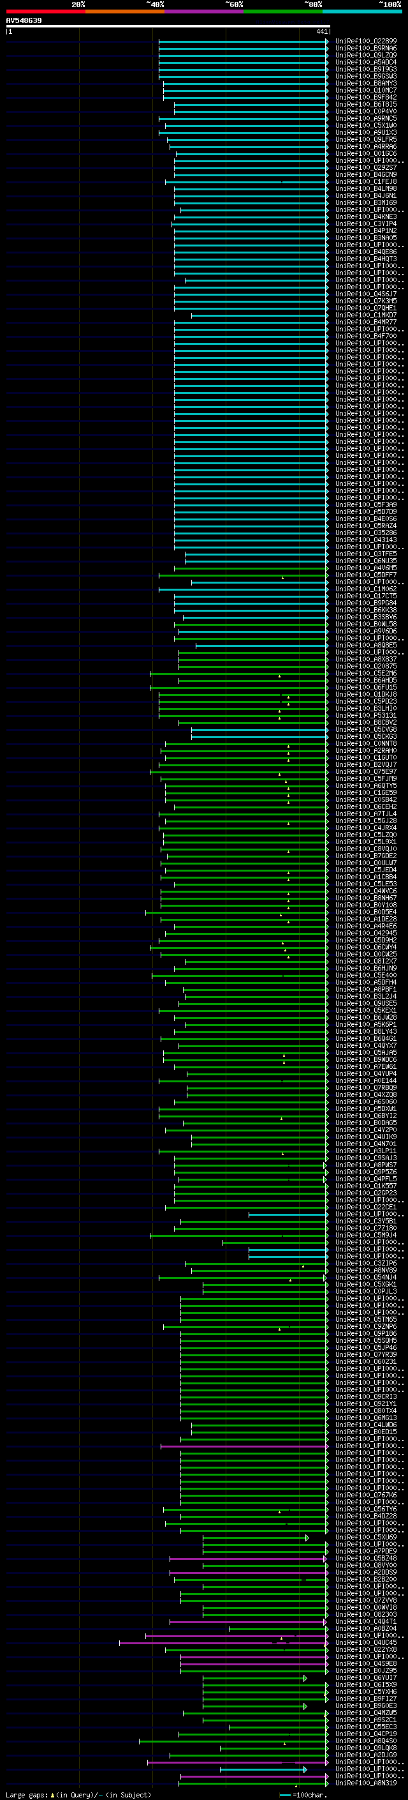
Task: Select hit label UniRef100_C1M062
Action: coord(365,589)
